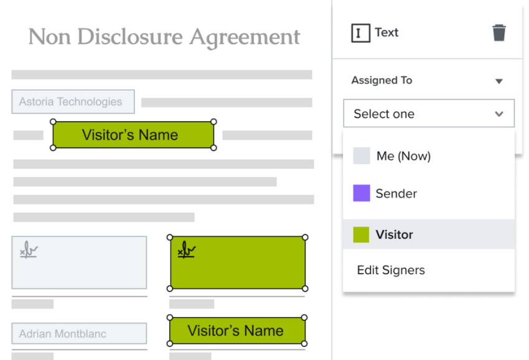Click the chevron in Select one box
The width and height of the screenshot is (529, 360).
pos(499,114)
